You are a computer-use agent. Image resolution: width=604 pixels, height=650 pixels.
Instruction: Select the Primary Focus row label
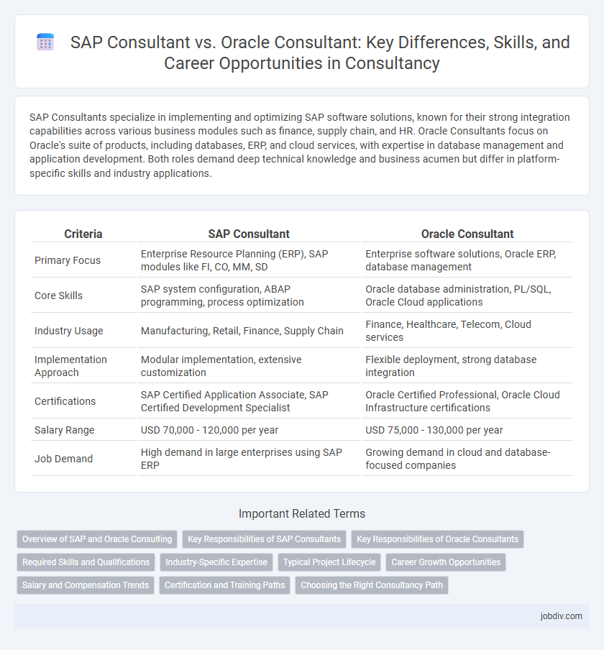click(x=68, y=260)
